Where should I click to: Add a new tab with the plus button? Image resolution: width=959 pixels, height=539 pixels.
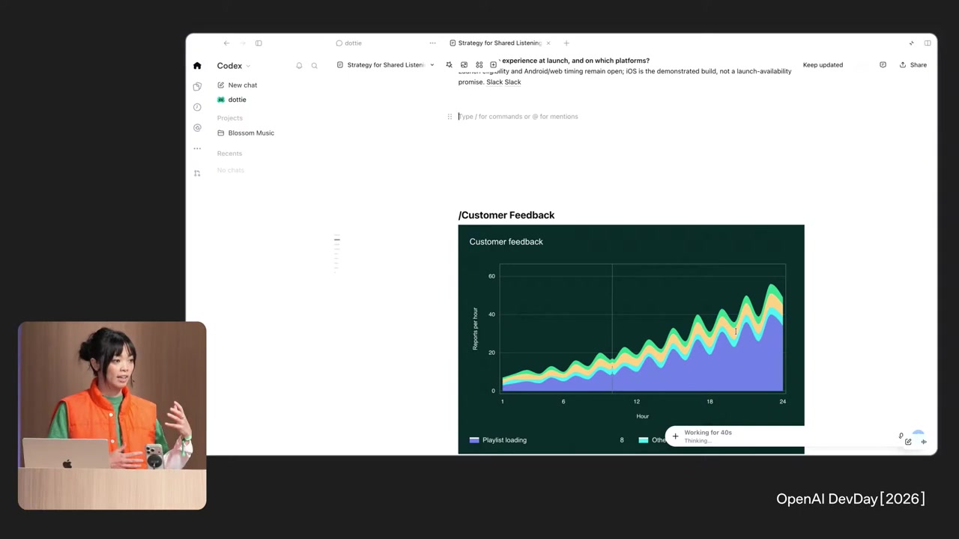(x=566, y=43)
